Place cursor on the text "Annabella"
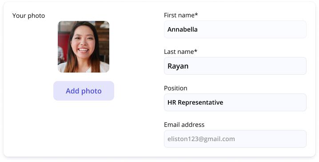This screenshot has width=319, height=162. (x=183, y=29)
